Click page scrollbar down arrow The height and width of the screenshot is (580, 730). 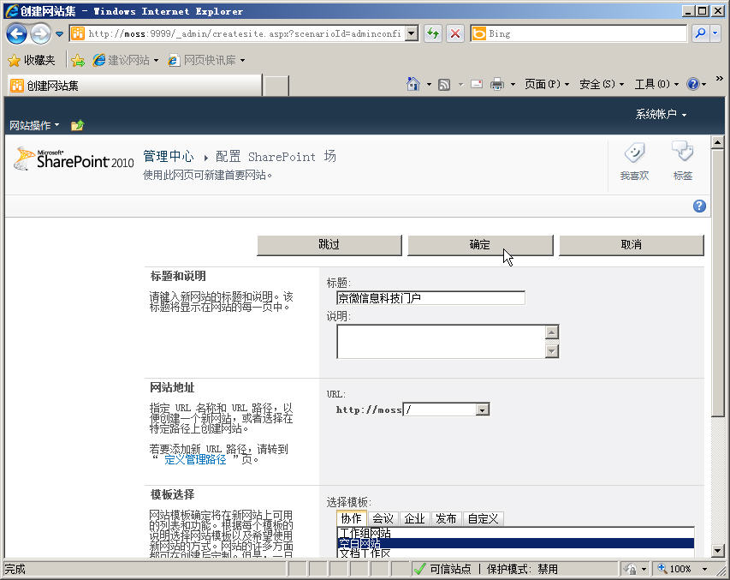717,551
